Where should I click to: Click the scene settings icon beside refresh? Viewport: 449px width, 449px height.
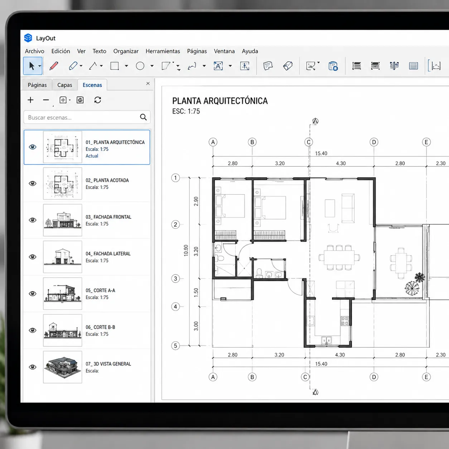coord(80,100)
